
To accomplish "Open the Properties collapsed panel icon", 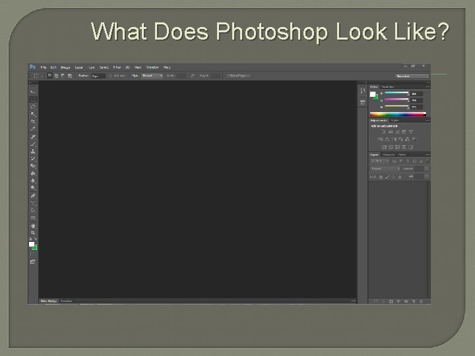I will 363,102.
